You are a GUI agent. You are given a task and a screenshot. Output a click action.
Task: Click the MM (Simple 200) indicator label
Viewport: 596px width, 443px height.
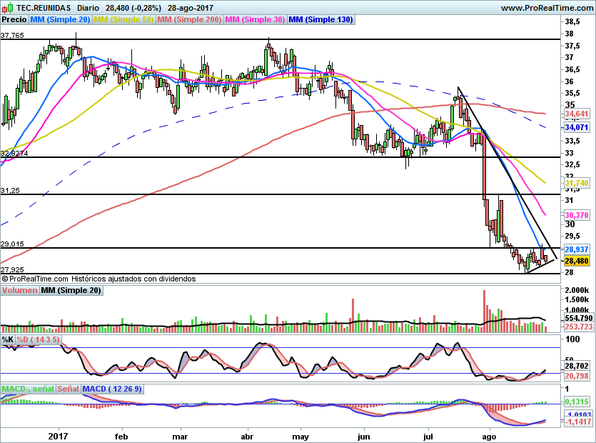click(189, 19)
